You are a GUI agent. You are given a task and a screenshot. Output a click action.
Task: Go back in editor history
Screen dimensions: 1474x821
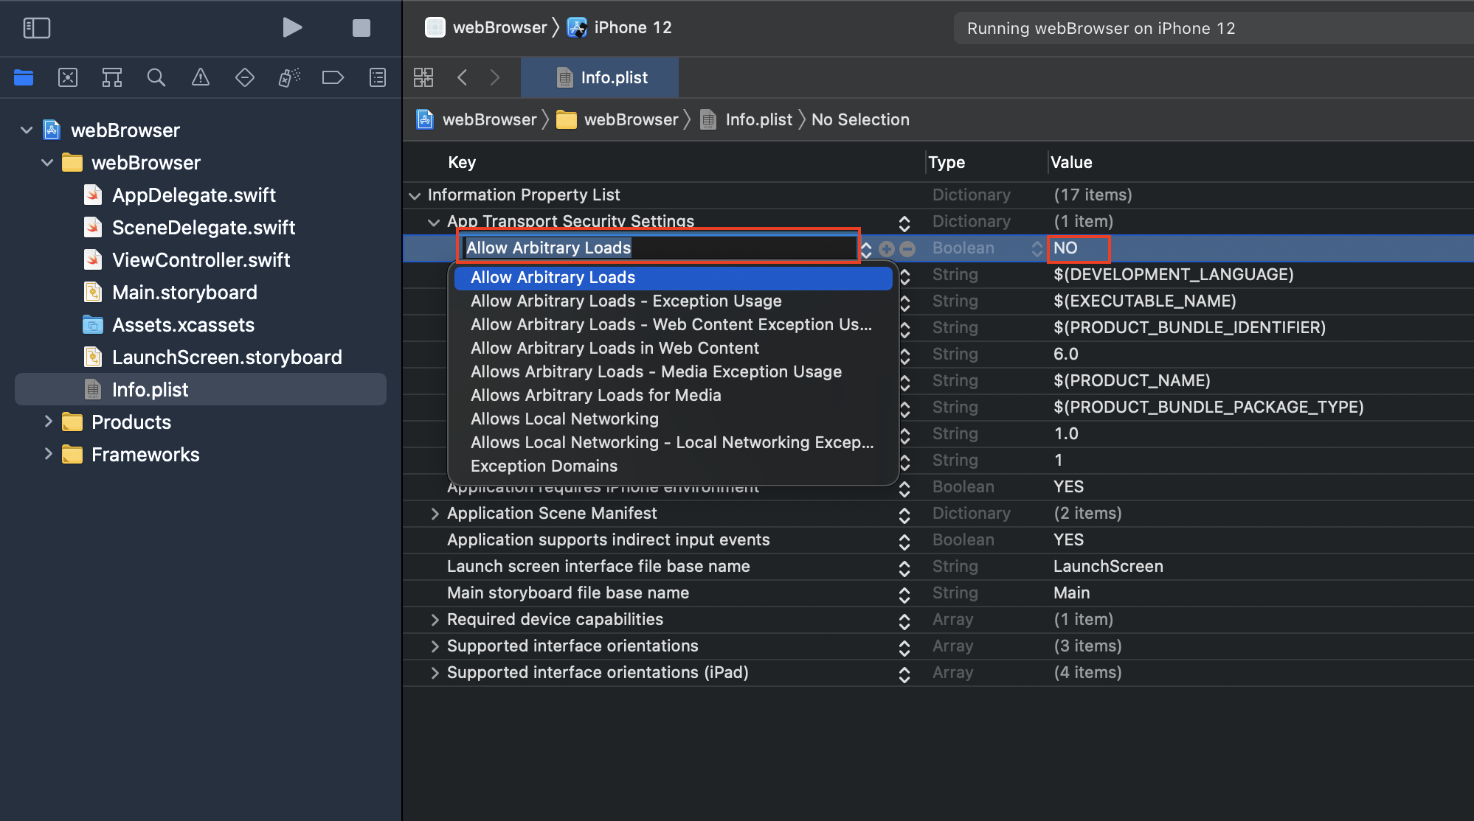tap(462, 77)
